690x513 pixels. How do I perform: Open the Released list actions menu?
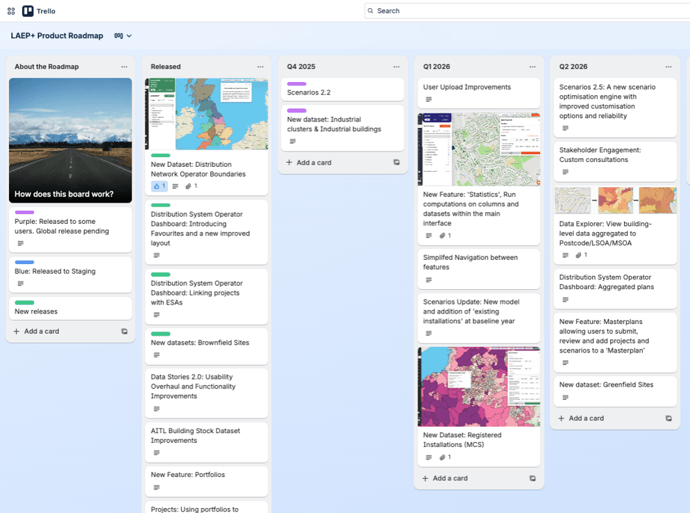260,67
